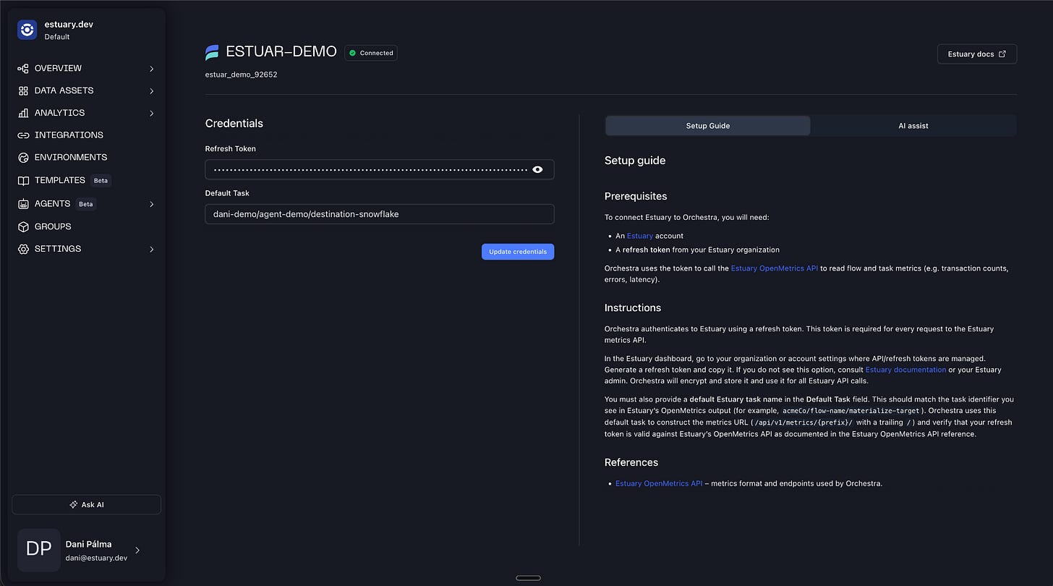Click the estuary.dev workspace logo icon

(27, 30)
